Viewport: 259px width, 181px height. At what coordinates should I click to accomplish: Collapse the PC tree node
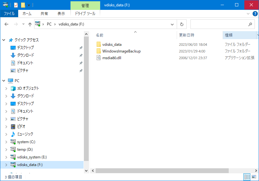point(4,81)
